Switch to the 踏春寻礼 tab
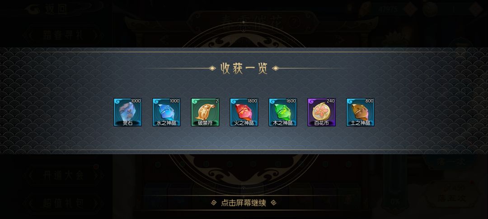 tap(64, 35)
